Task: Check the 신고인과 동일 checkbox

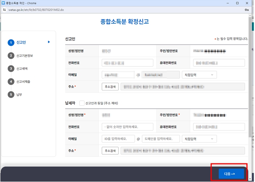Action: [x=82, y=103]
